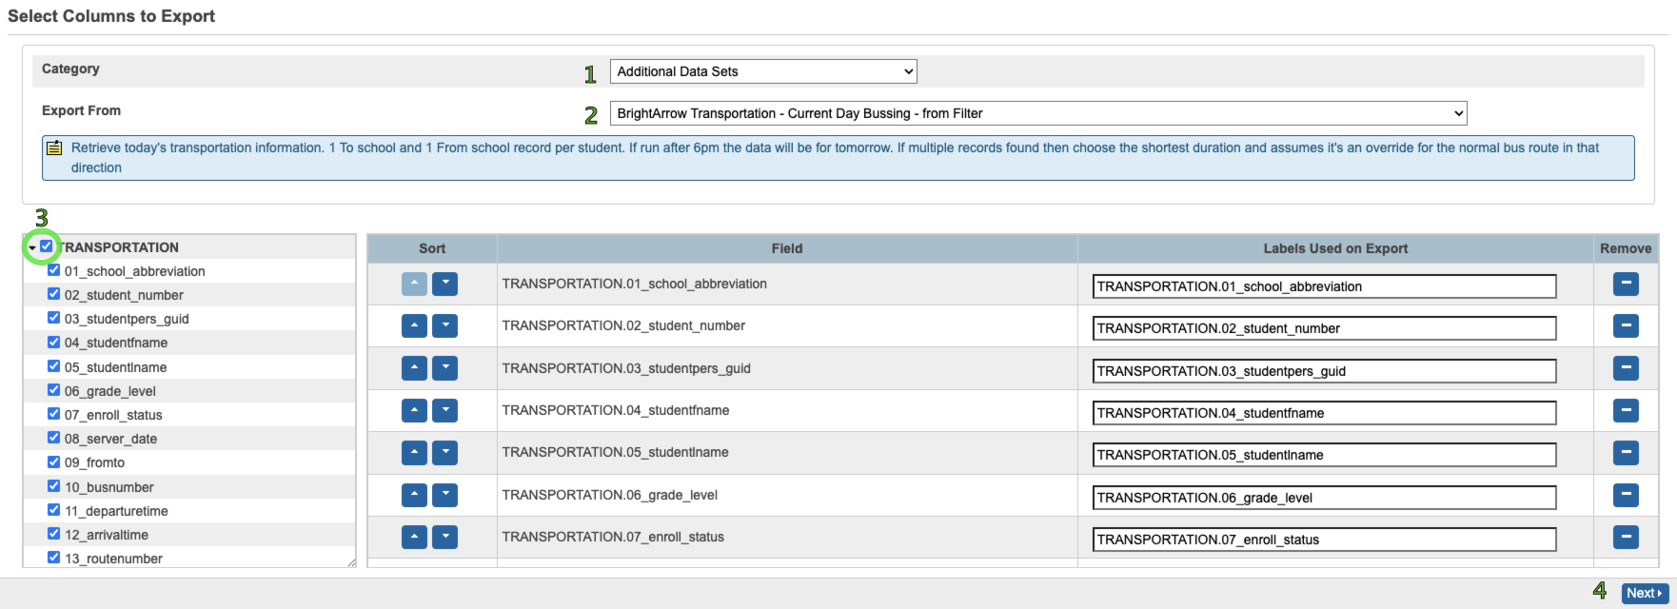The width and height of the screenshot is (1677, 609).
Task: Move 04_studentfname field down
Action: (x=444, y=410)
